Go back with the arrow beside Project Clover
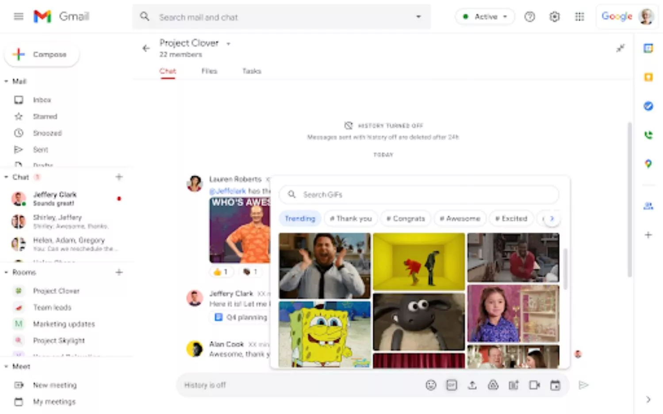 point(146,48)
